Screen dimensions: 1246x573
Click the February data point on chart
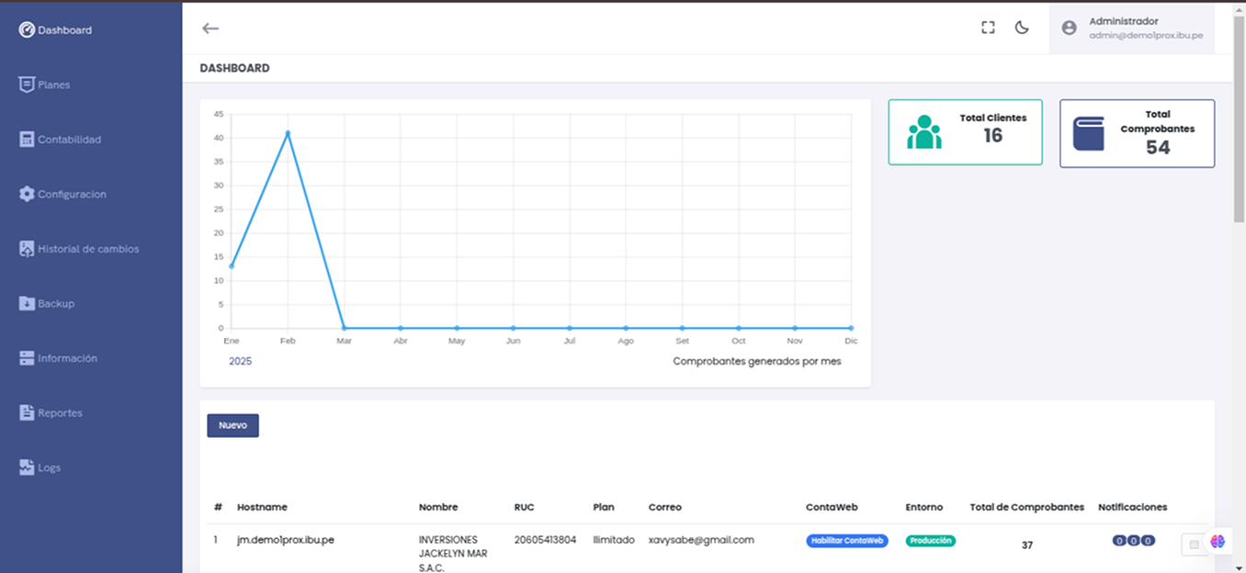(x=288, y=133)
